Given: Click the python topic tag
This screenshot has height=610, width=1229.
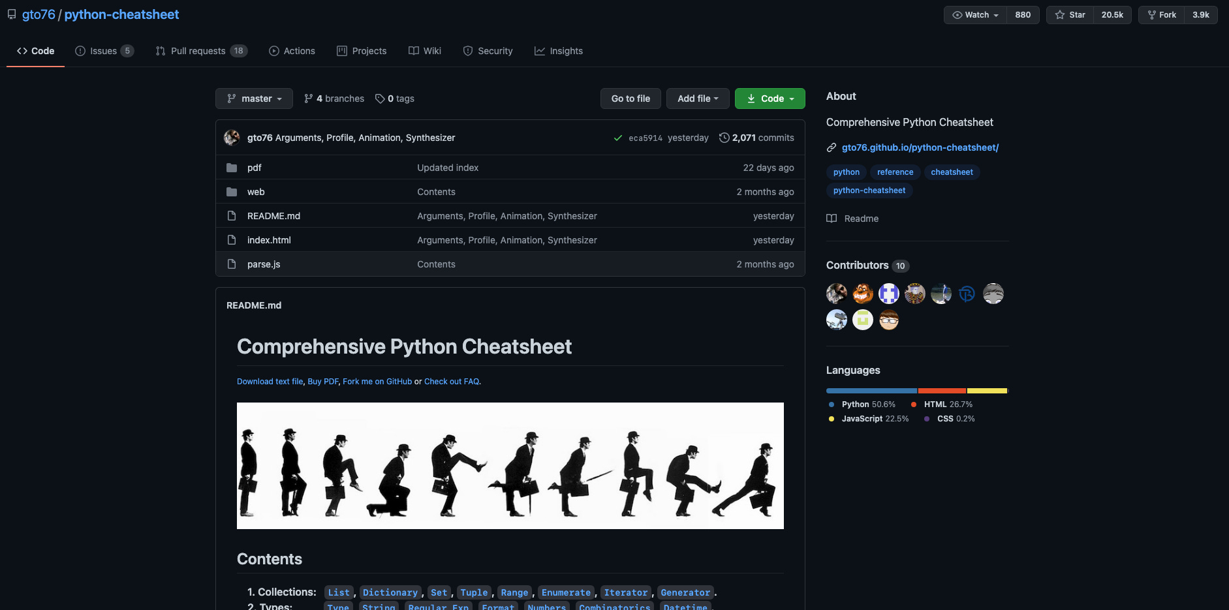Looking at the screenshot, I should 847,172.
